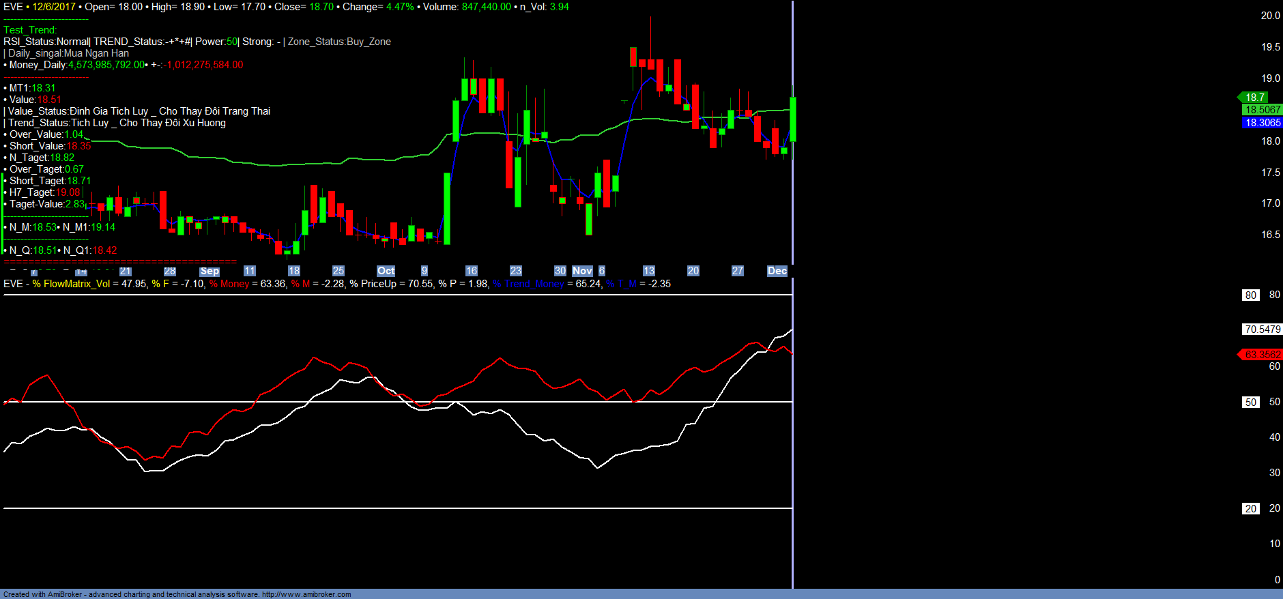
Task: Select date label 16 on the time axis
Action: tap(471, 271)
